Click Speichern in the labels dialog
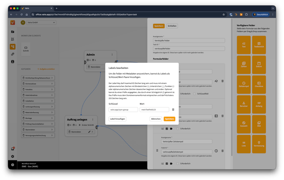The height and width of the screenshot is (180, 284). pos(169,119)
